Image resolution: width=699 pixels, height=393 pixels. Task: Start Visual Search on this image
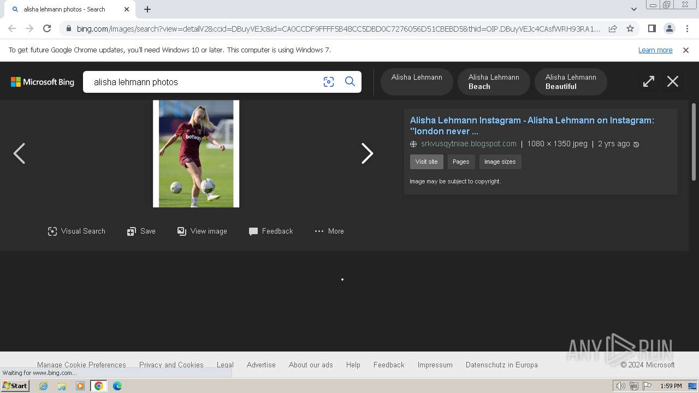click(x=76, y=231)
